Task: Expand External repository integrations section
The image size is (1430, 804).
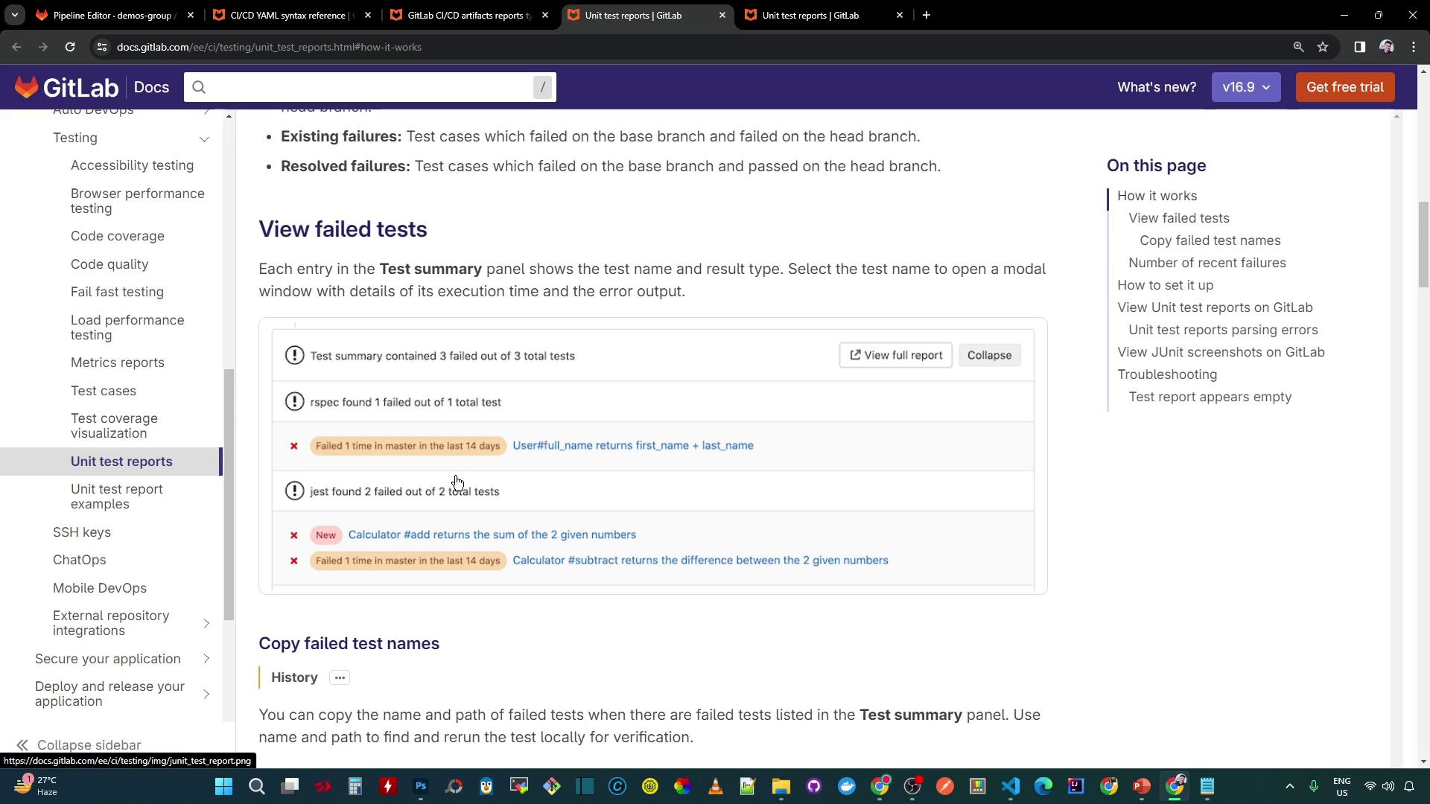Action: (206, 623)
